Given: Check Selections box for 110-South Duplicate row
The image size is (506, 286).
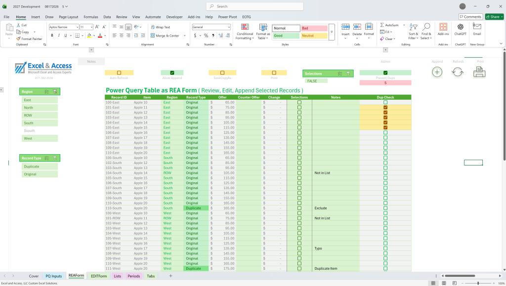Looking at the screenshot, I should 299,208.
